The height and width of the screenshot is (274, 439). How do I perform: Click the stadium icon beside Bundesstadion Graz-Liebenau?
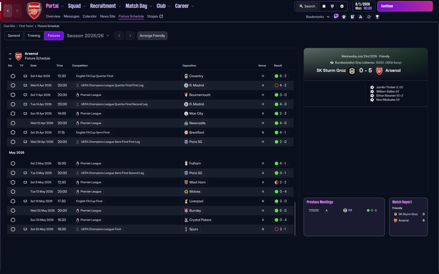[x=332, y=63]
